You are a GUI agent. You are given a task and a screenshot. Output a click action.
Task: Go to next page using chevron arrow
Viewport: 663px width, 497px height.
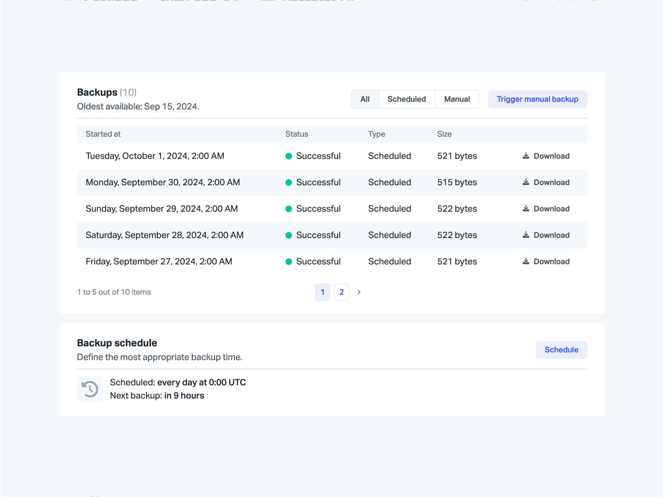359,292
